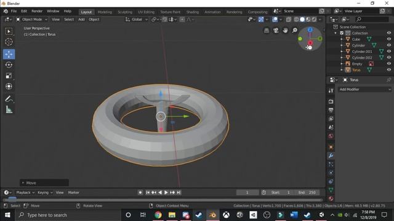This screenshot has width=394, height=221.
Task: Uncheck the Collection checkbox in outliner
Action: click(x=342, y=33)
